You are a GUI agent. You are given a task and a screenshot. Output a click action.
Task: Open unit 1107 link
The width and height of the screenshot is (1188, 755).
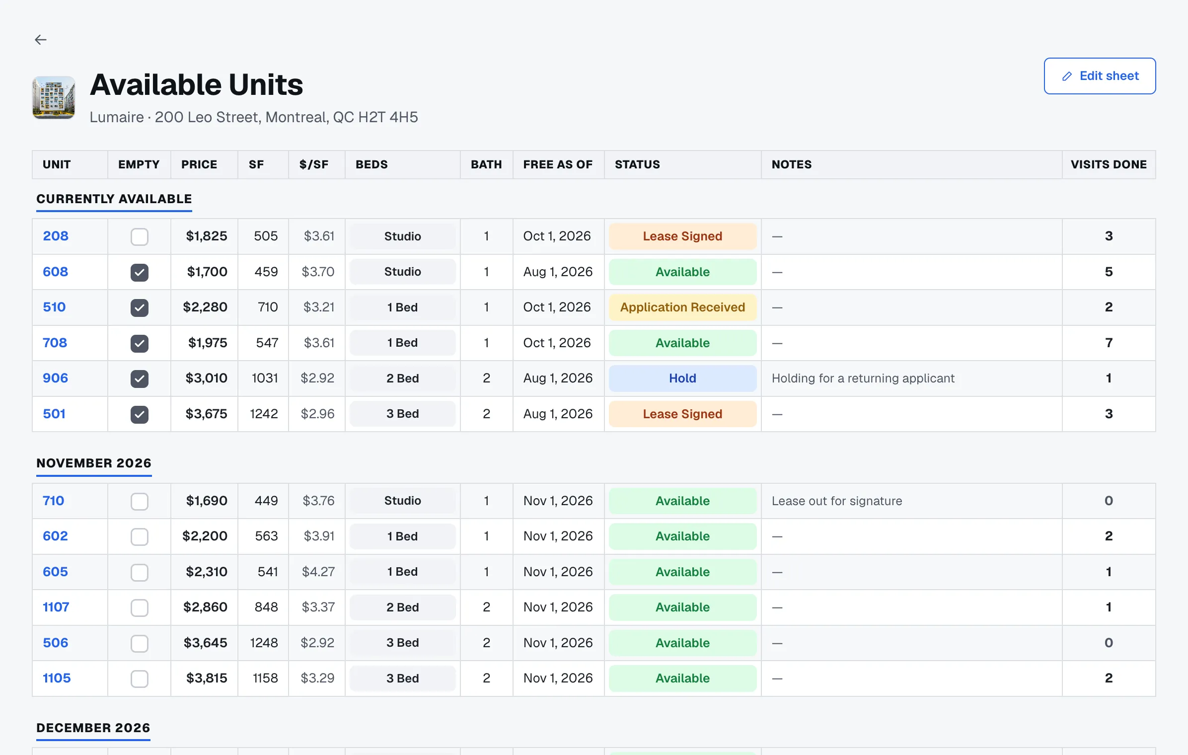[x=56, y=607]
